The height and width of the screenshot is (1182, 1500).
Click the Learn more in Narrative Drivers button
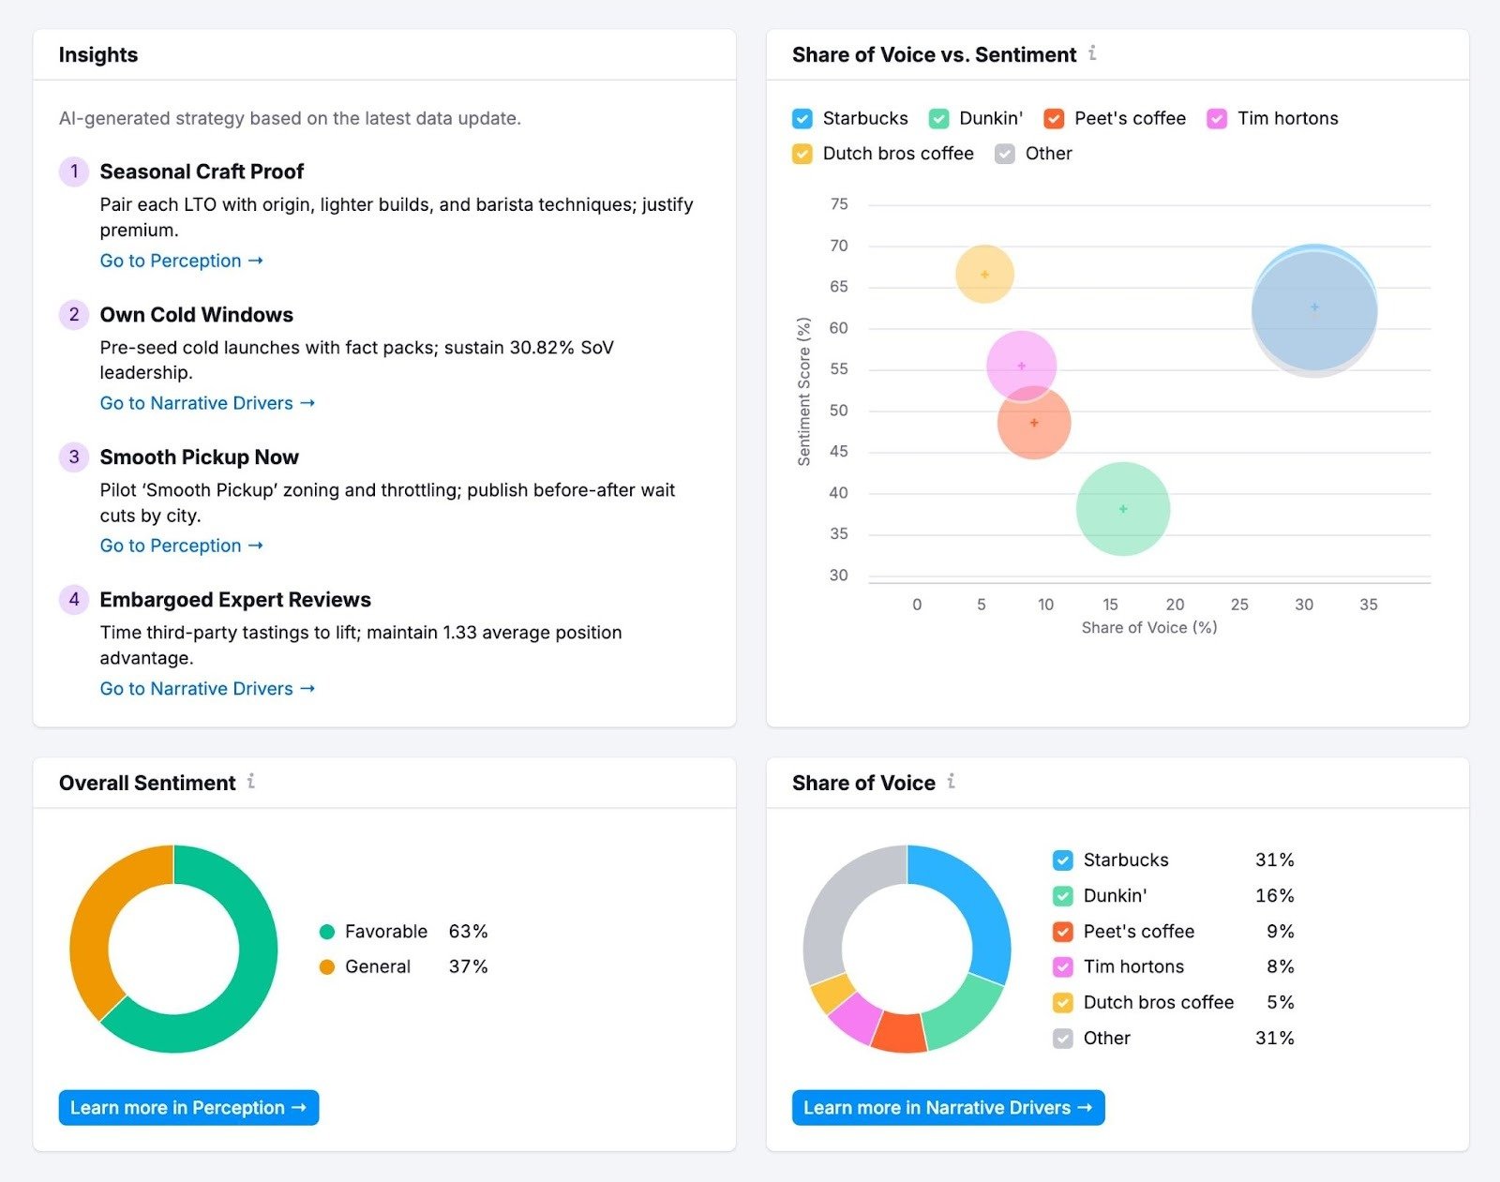coord(947,1107)
